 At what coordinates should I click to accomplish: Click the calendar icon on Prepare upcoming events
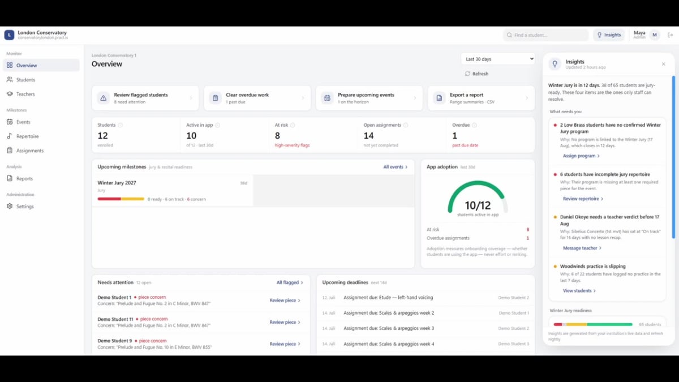point(327,98)
